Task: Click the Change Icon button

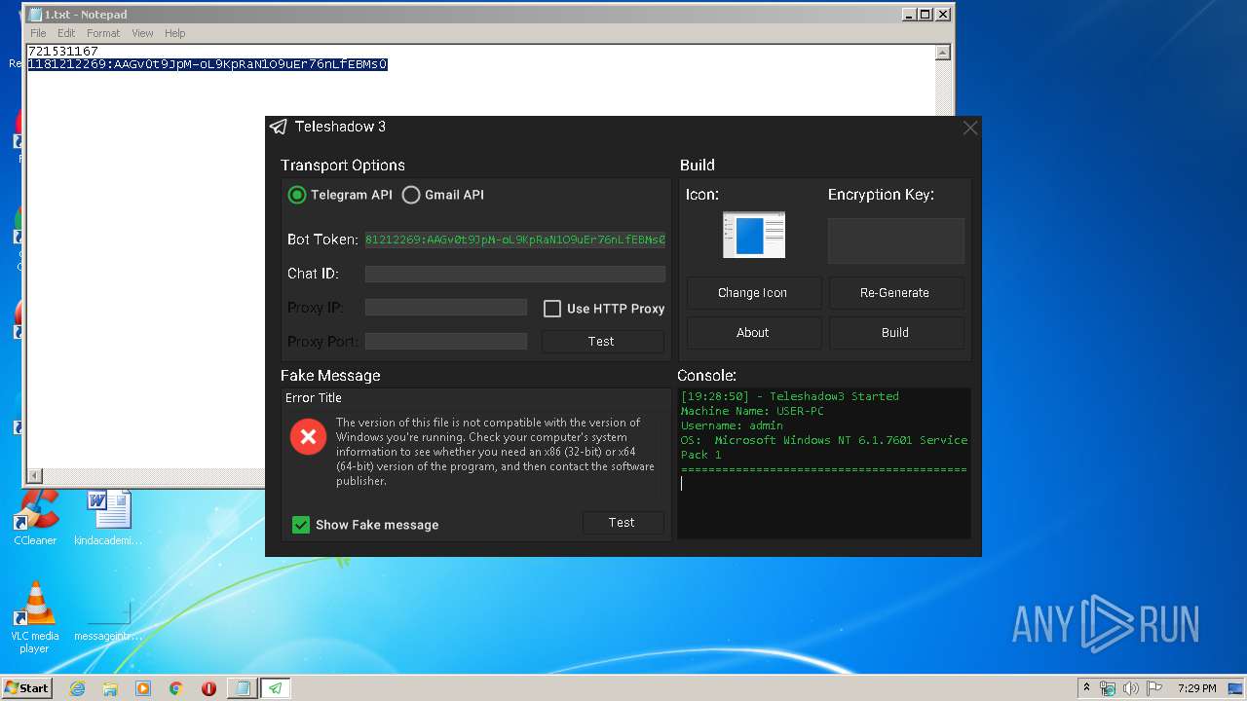Action: [x=753, y=293]
